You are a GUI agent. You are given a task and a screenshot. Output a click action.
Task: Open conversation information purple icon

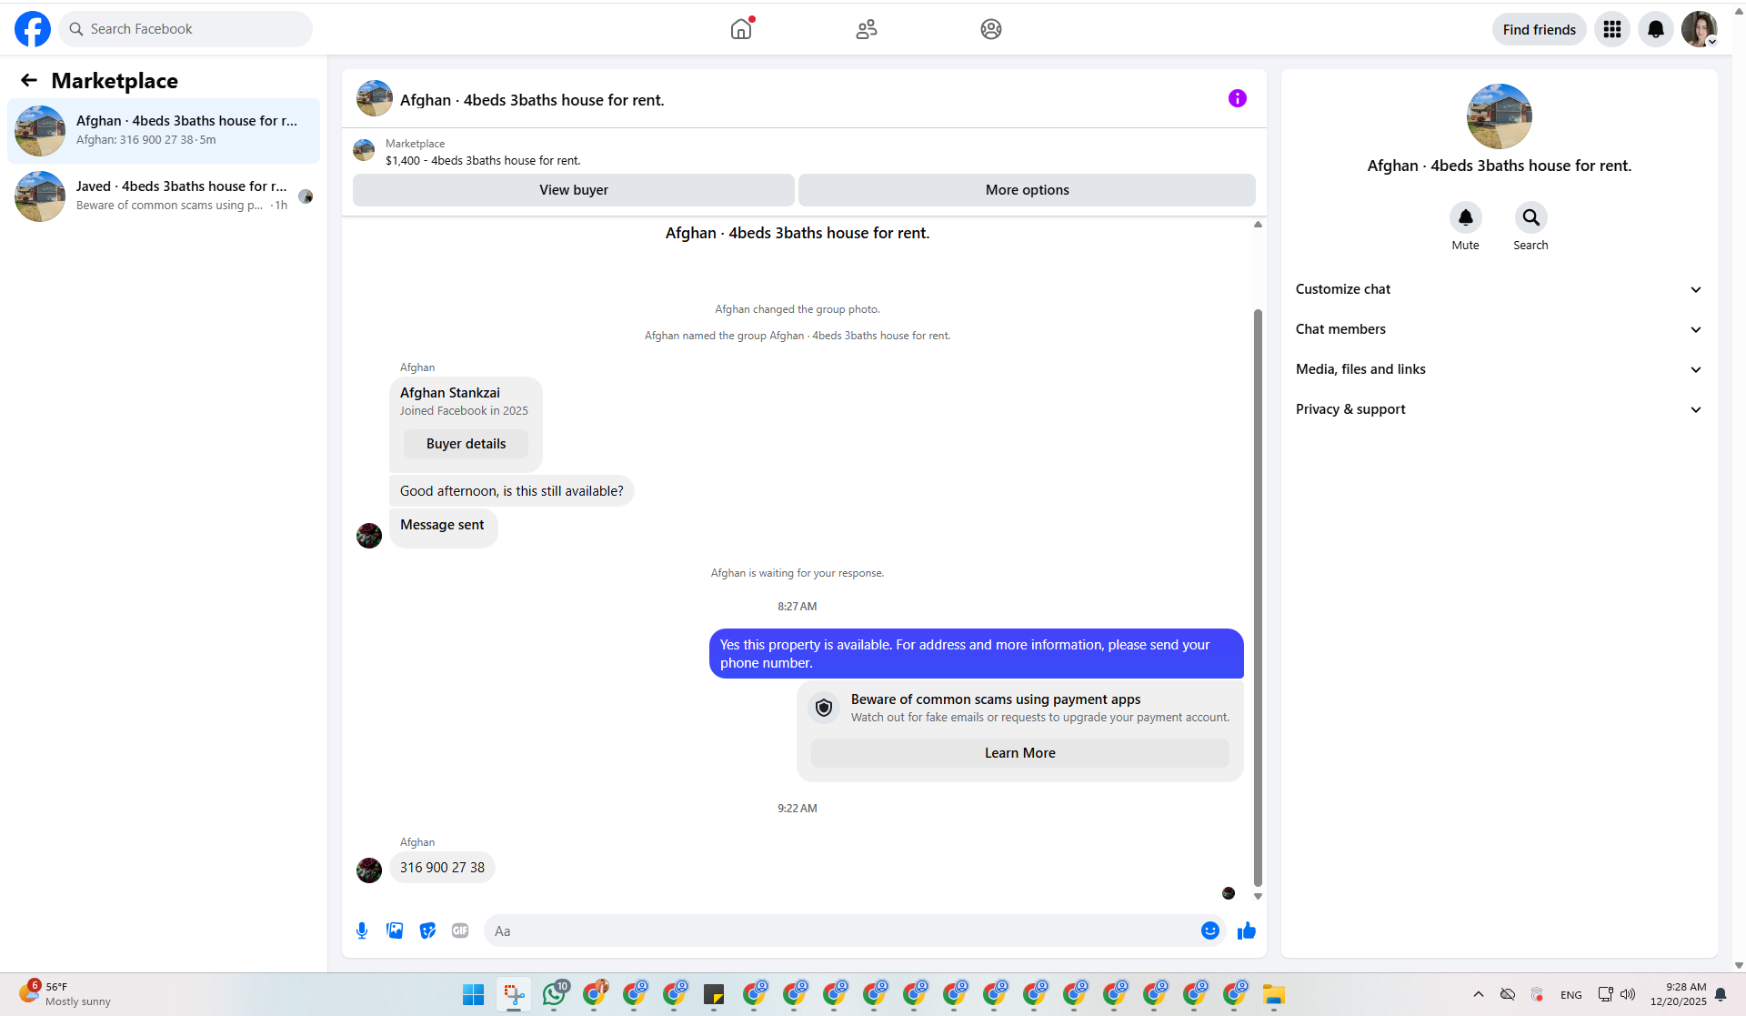1238,98
